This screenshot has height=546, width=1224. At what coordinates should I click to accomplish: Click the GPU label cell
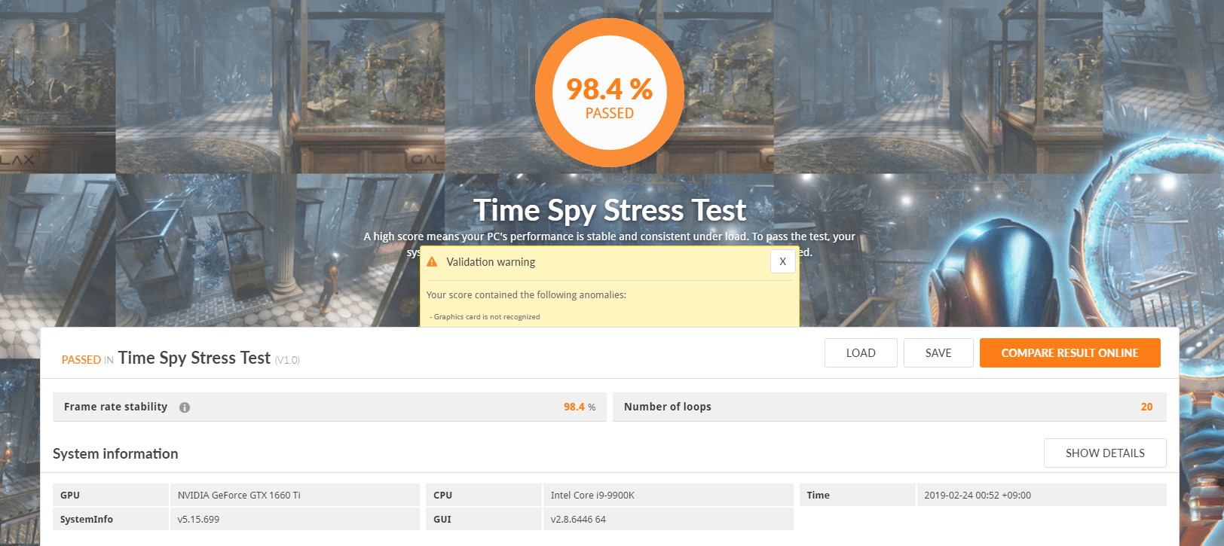pos(111,495)
